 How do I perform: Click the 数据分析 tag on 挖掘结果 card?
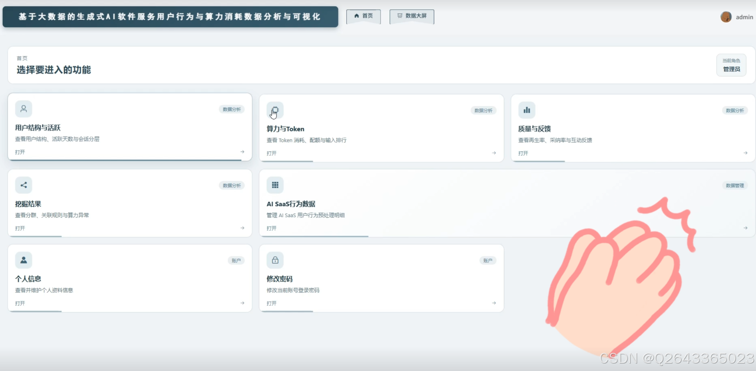[x=232, y=185]
